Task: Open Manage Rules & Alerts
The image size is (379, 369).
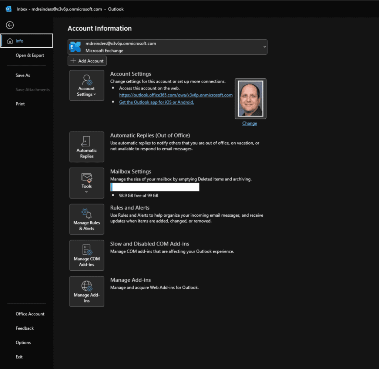Action: tap(87, 219)
